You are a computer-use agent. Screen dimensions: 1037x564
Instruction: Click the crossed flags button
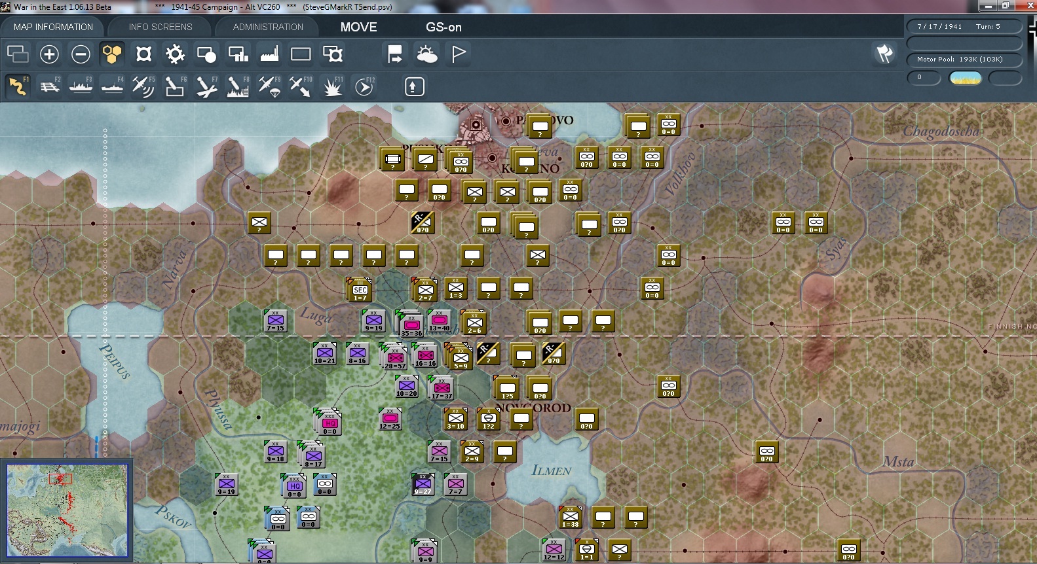coord(884,54)
